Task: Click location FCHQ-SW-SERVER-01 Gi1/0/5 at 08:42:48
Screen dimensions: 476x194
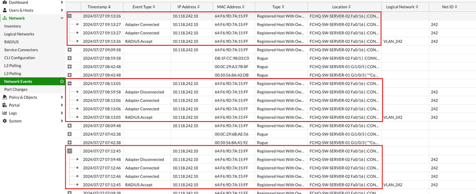Action: (x=344, y=67)
